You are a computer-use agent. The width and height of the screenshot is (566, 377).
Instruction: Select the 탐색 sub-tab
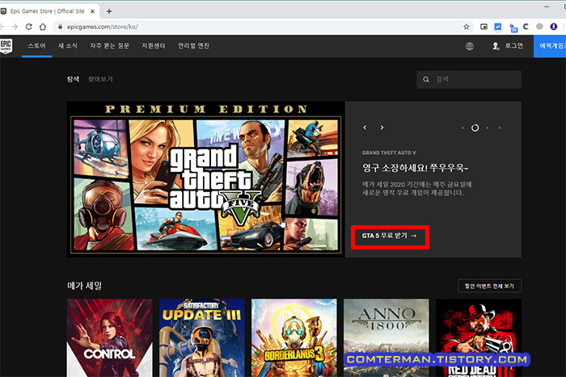(x=73, y=79)
